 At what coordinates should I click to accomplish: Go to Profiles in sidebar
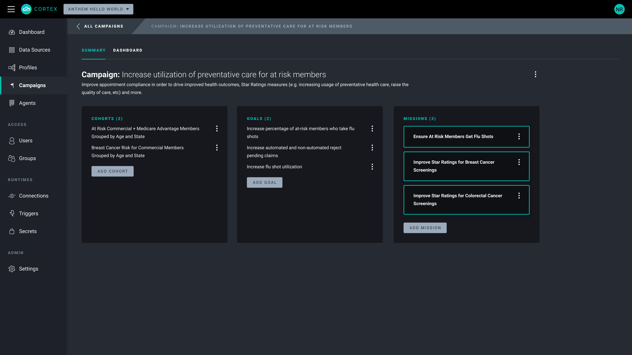28,68
